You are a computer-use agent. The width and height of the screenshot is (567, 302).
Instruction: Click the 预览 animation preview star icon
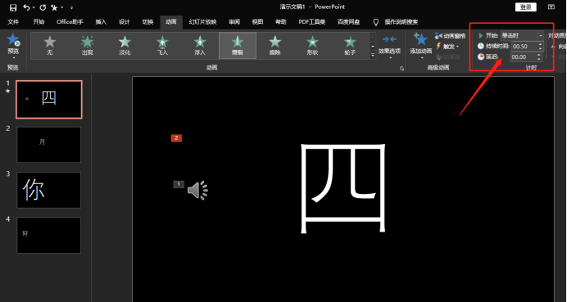point(13,39)
